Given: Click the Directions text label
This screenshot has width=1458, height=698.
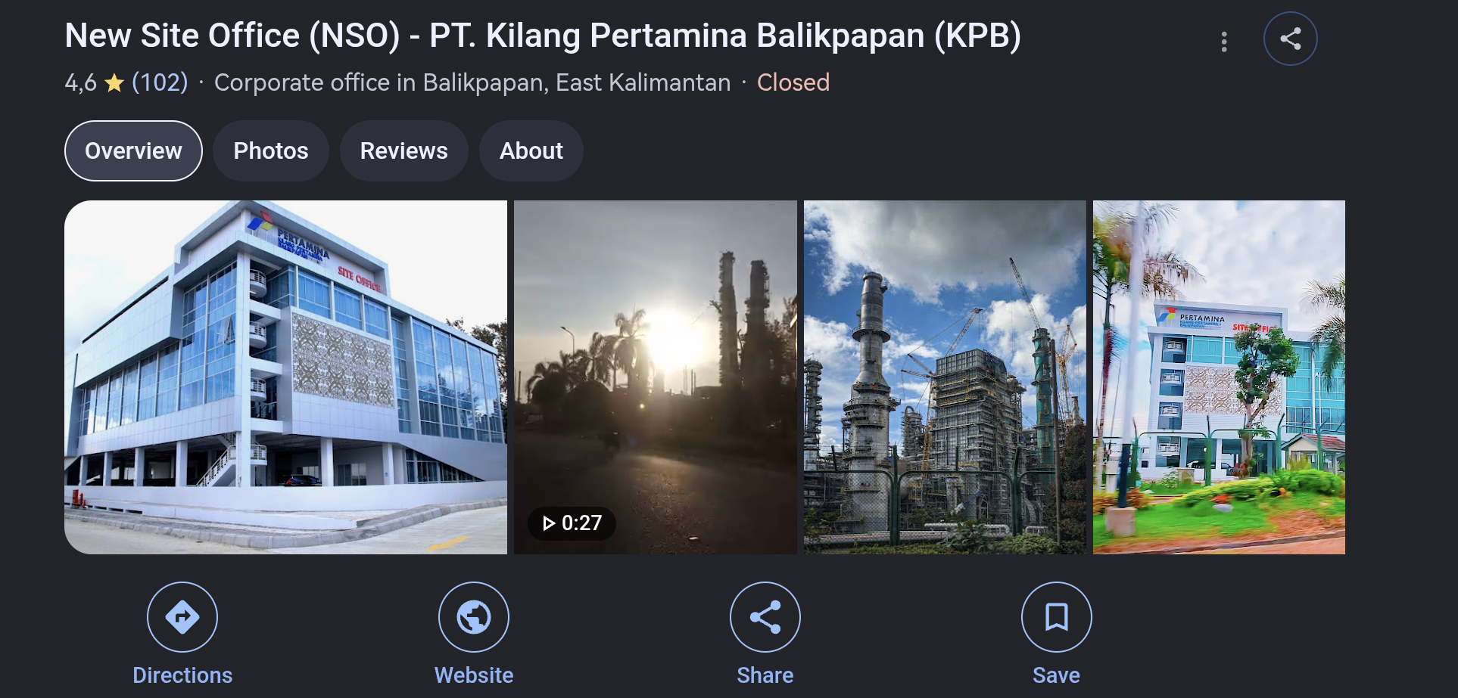Looking at the screenshot, I should (182, 675).
